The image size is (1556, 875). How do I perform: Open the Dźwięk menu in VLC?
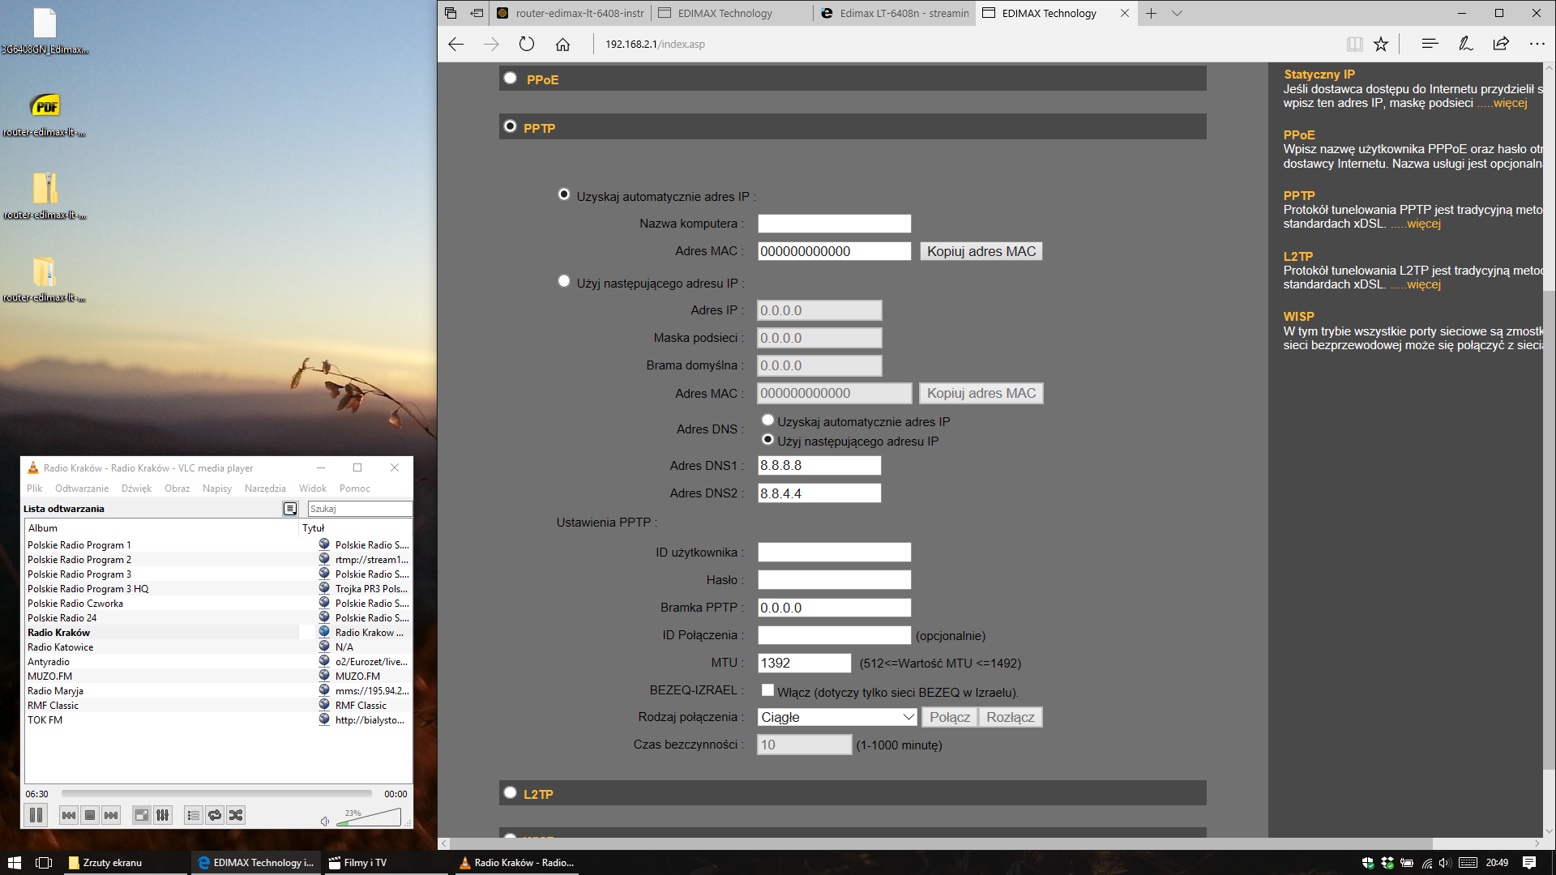click(137, 489)
